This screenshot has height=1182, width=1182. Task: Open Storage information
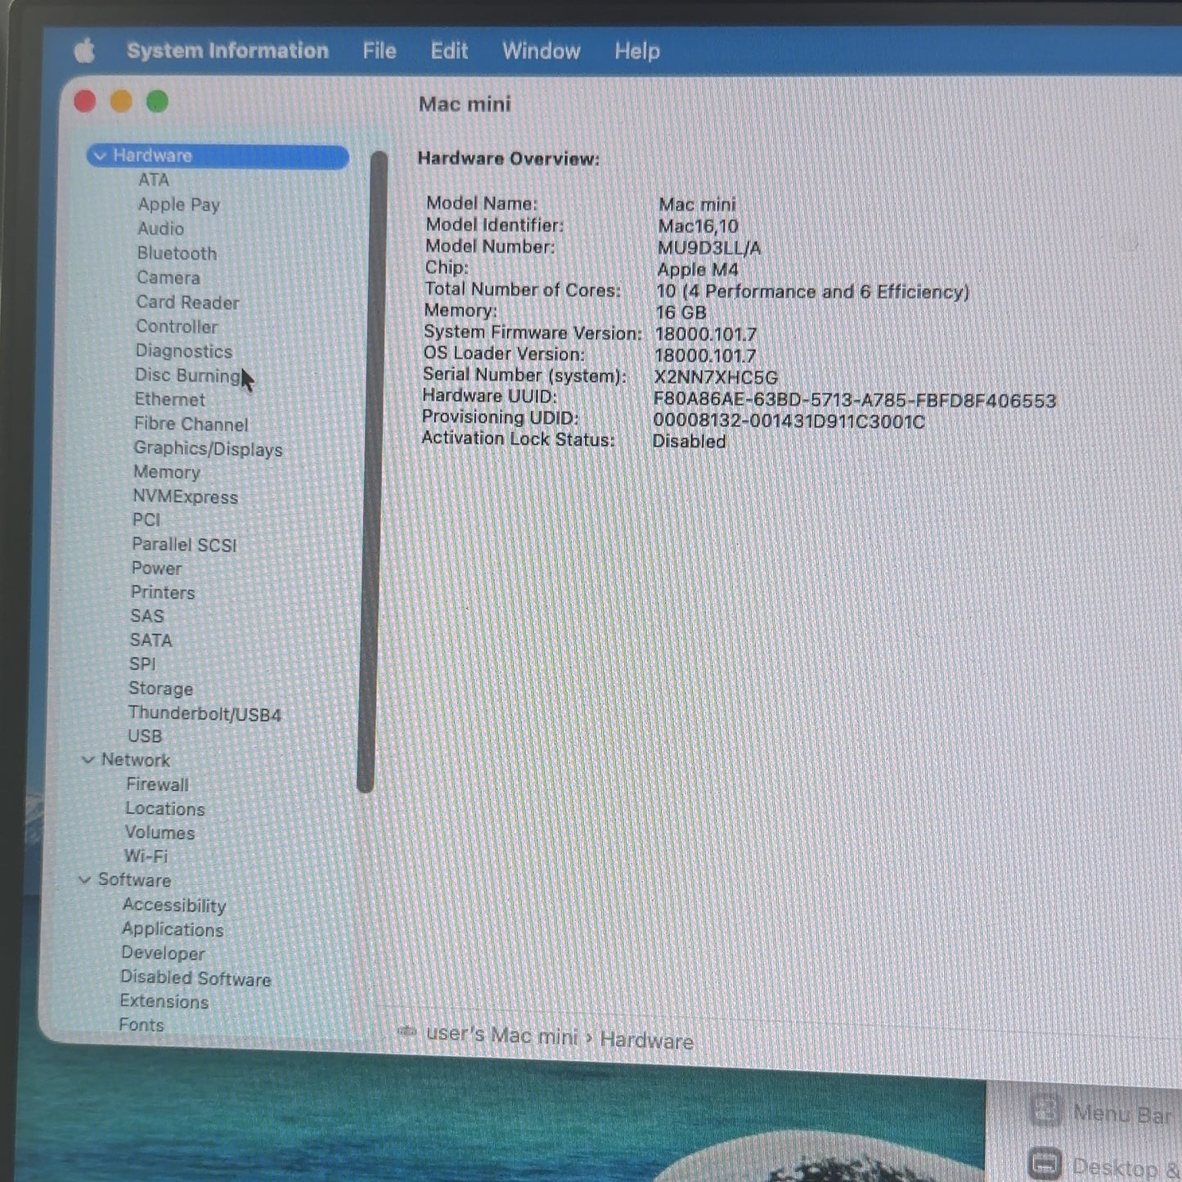(160, 689)
